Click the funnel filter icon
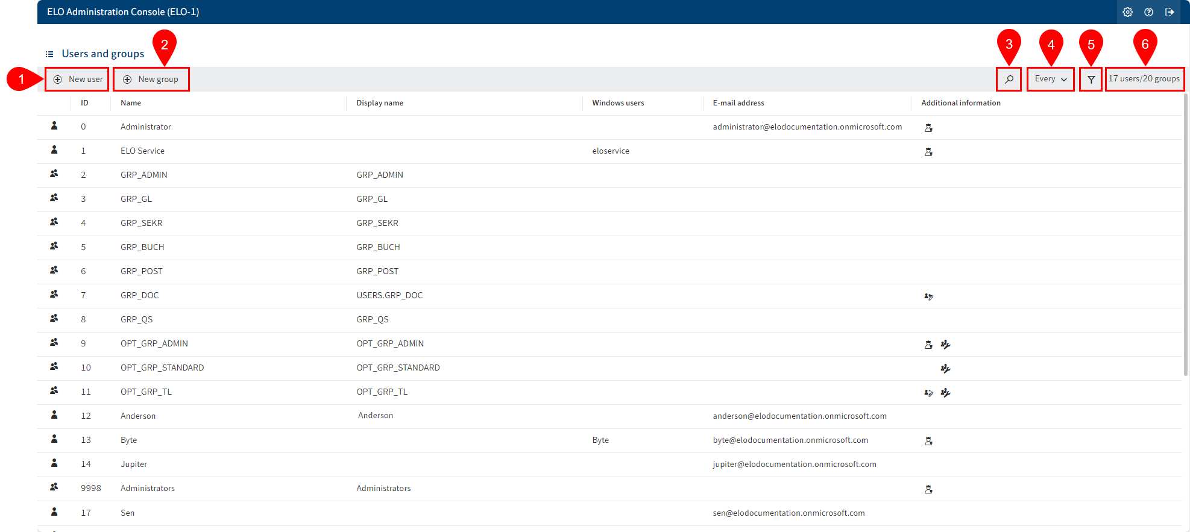 coord(1091,79)
